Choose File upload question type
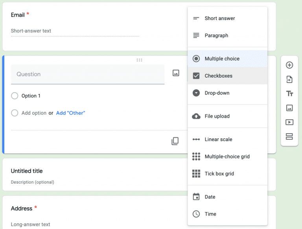The height and width of the screenshot is (229, 302). pos(227,116)
